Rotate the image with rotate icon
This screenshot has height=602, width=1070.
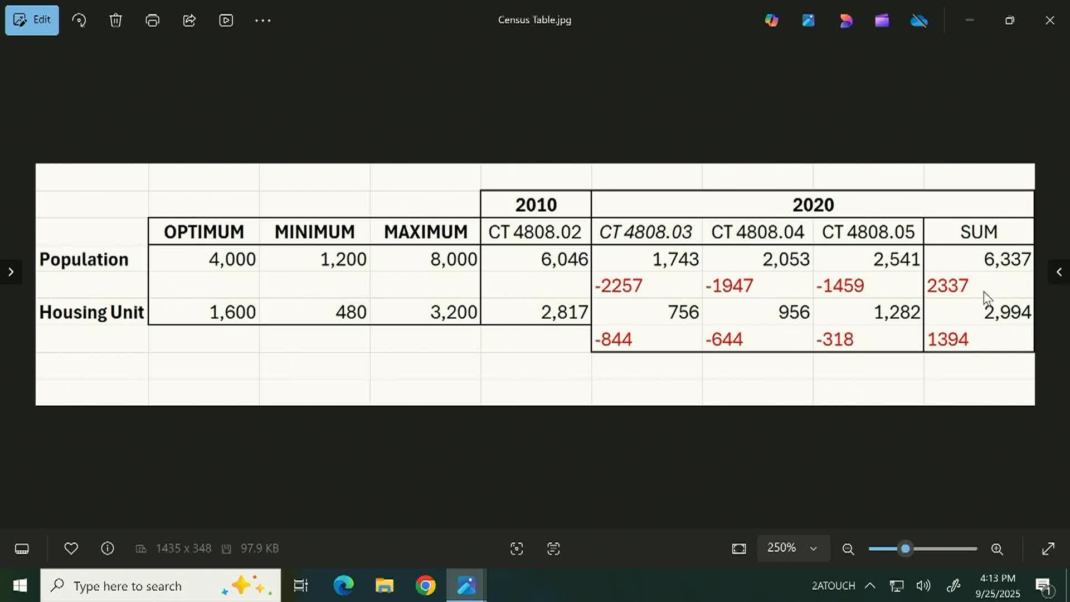[x=79, y=21]
